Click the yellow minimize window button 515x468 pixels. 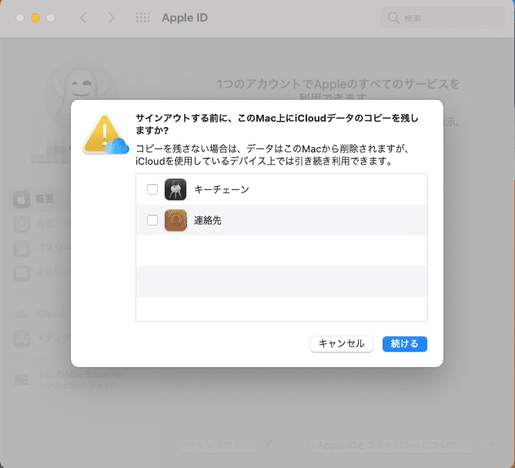tap(35, 18)
